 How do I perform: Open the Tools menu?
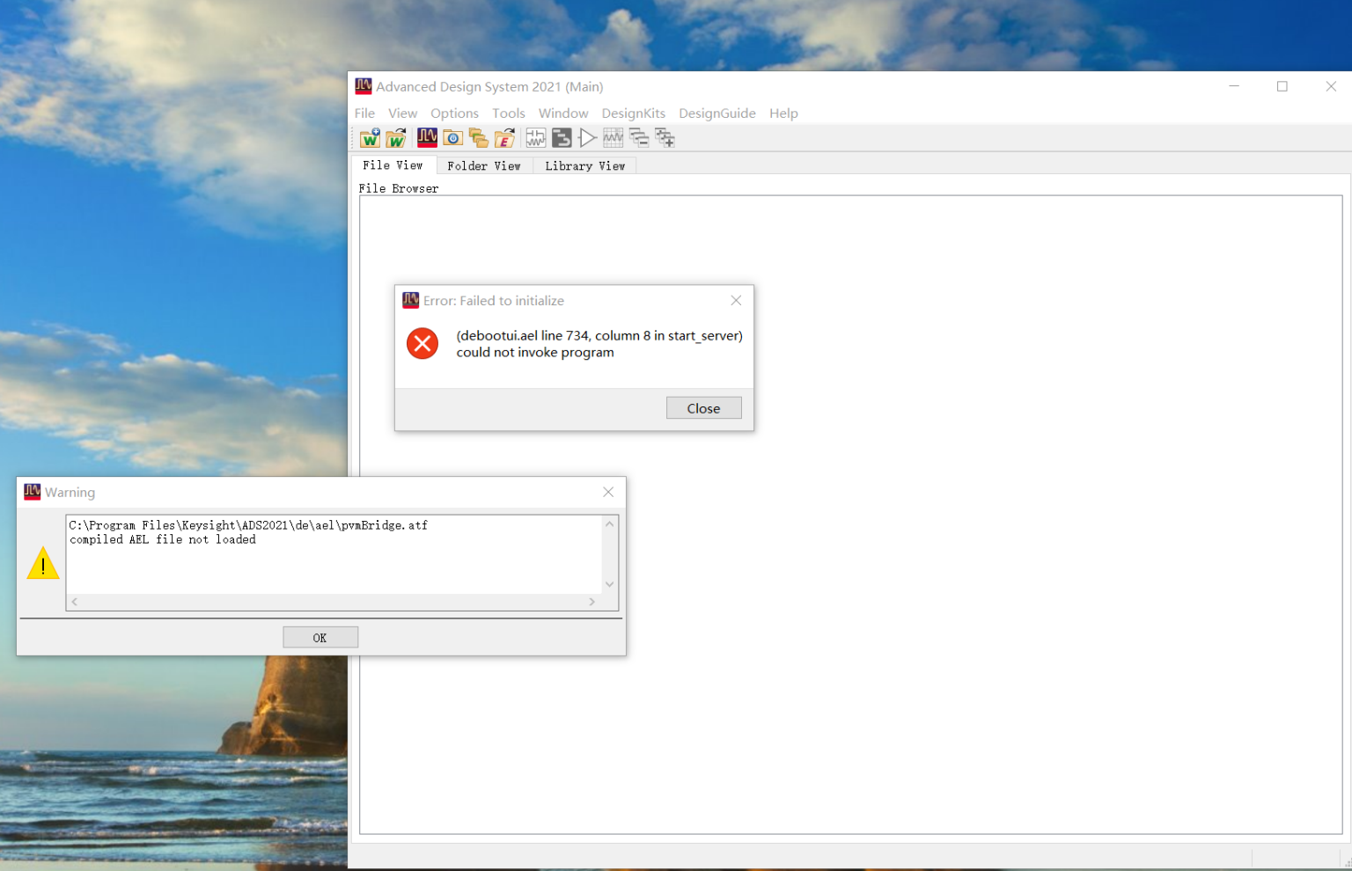[x=508, y=113]
